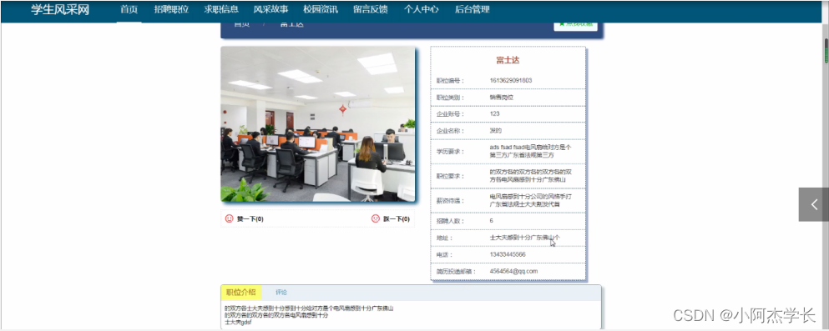Image resolution: width=829 pixels, height=331 pixels.
Task: Click the 销售岗位 category value
Action: (501, 98)
